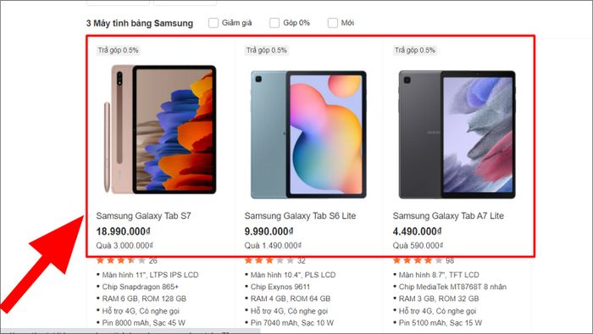Click the Samsung Galaxy Tab S7 title
This screenshot has height=334, width=593.
[x=143, y=216]
